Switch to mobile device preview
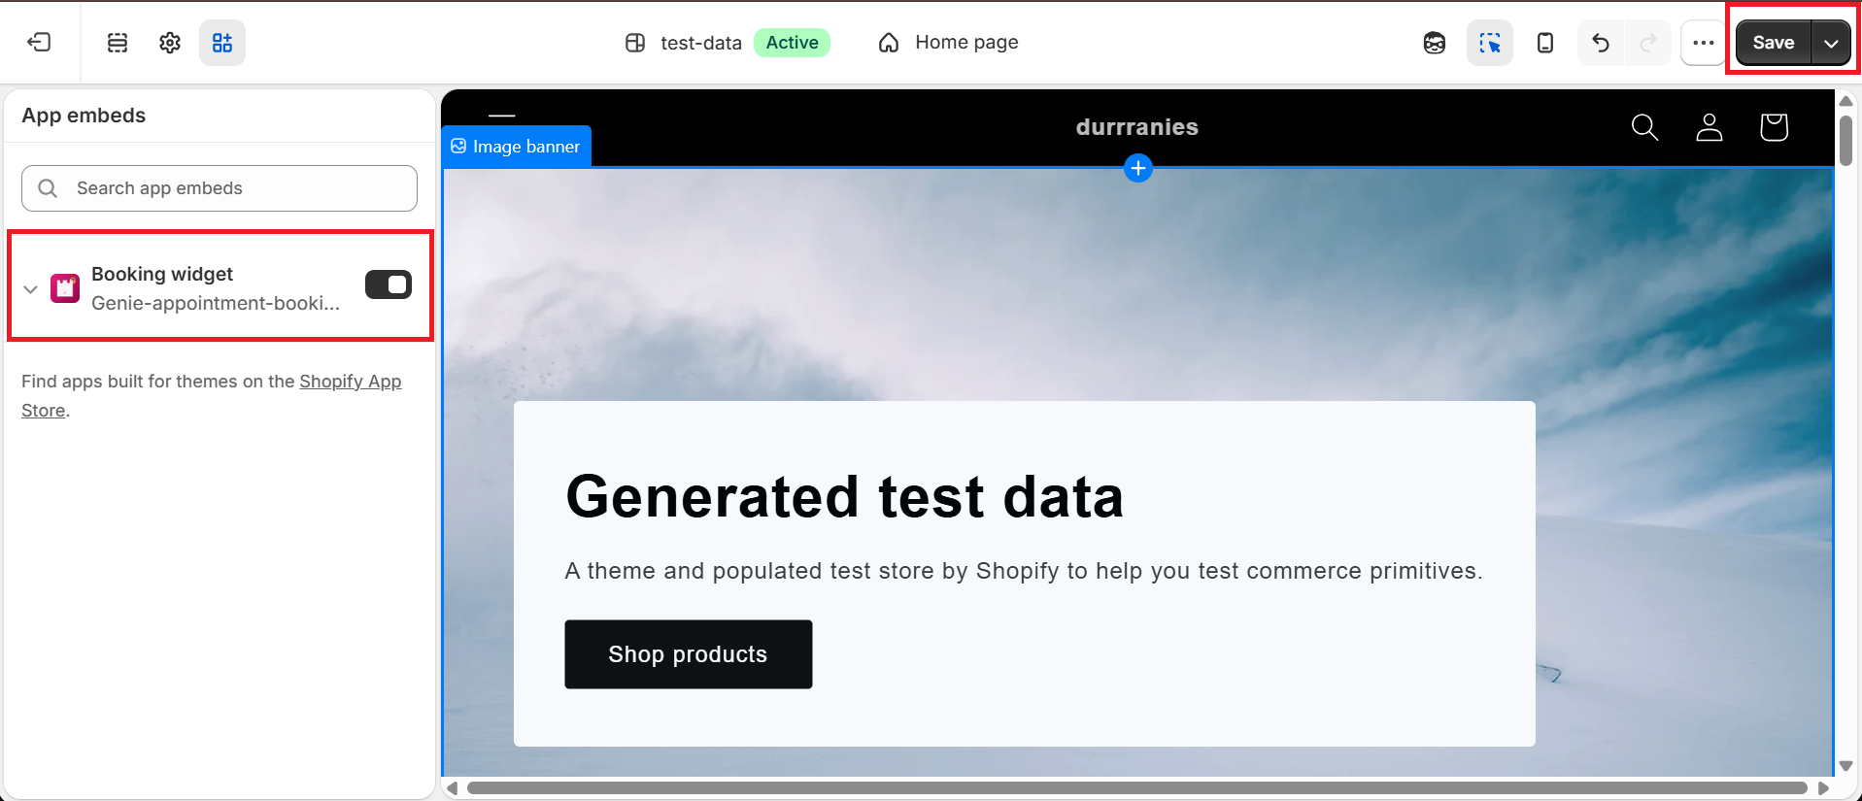 coord(1545,43)
